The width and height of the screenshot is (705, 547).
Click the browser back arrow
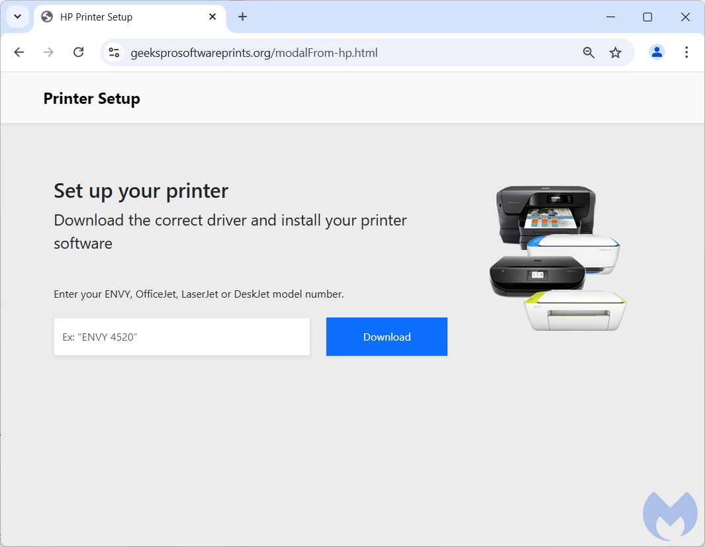coord(19,52)
